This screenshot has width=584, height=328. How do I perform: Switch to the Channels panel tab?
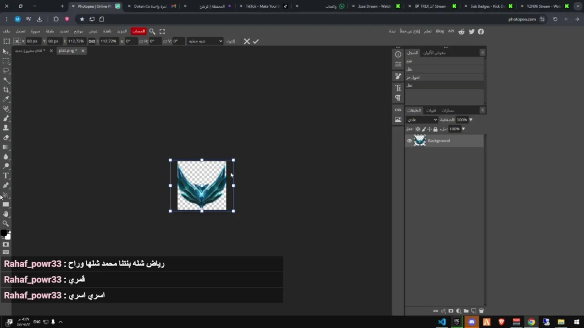click(431, 110)
